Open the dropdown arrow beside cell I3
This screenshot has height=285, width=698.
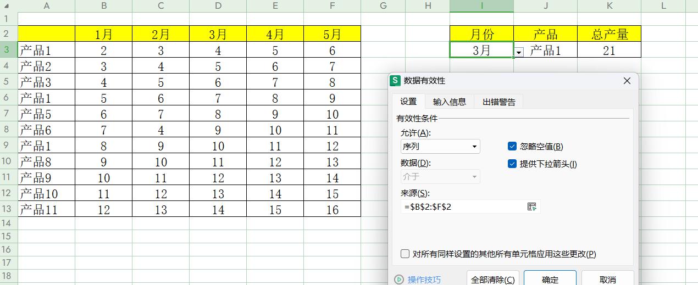coord(519,52)
